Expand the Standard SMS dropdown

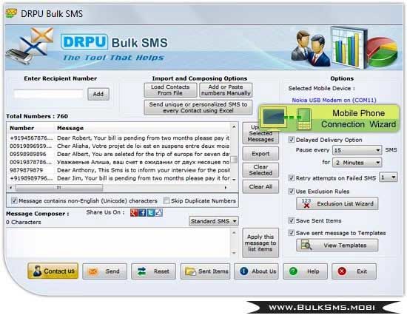(x=214, y=221)
